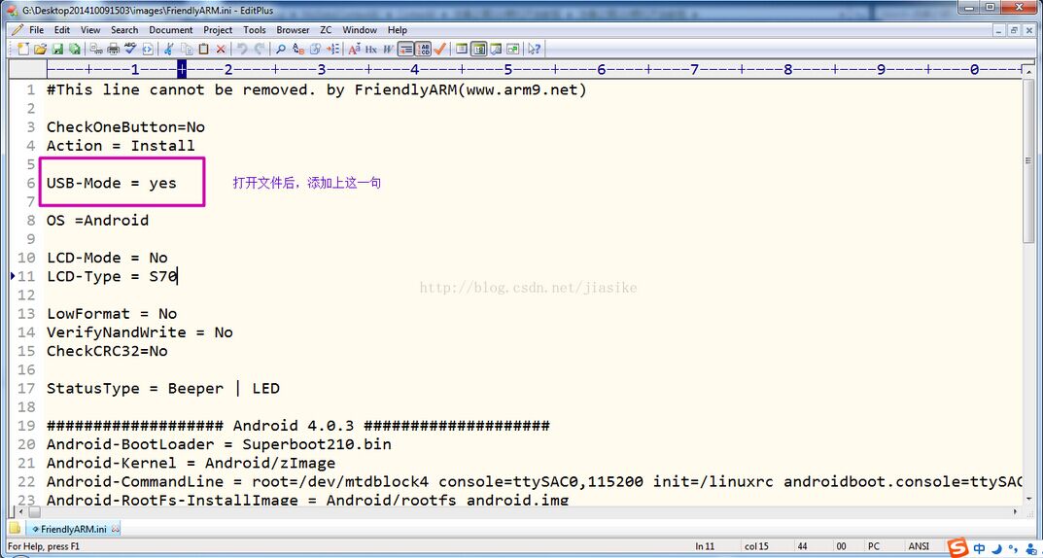Screen dimensions: 1043x558
Task: Toggle the W word wrap button
Action: 388,49
